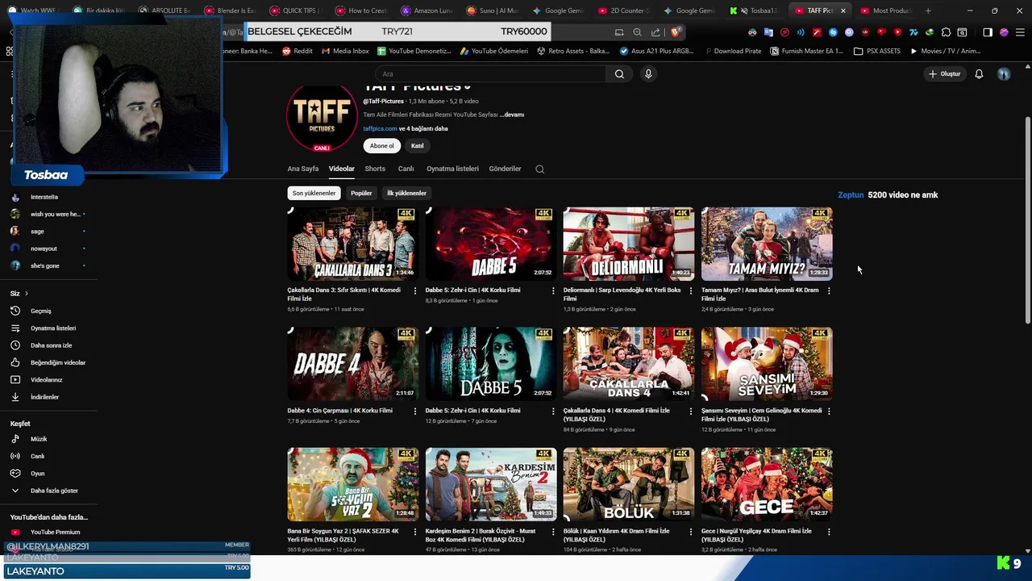Open the Bölük video thumbnail
This screenshot has height=581, width=1032.
click(x=629, y=484)
